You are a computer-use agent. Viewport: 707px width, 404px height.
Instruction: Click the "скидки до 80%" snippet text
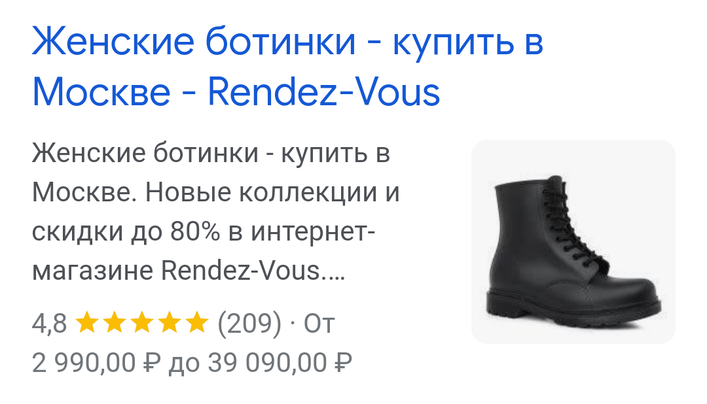pos(126,232)
